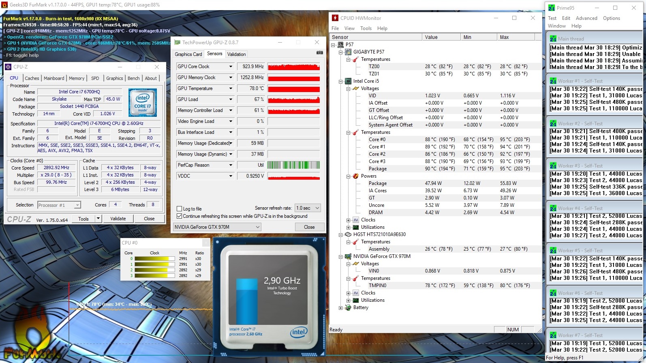
Task: Collapse the HGST HTS721010A9E630 node
Action: pos(340,234)
